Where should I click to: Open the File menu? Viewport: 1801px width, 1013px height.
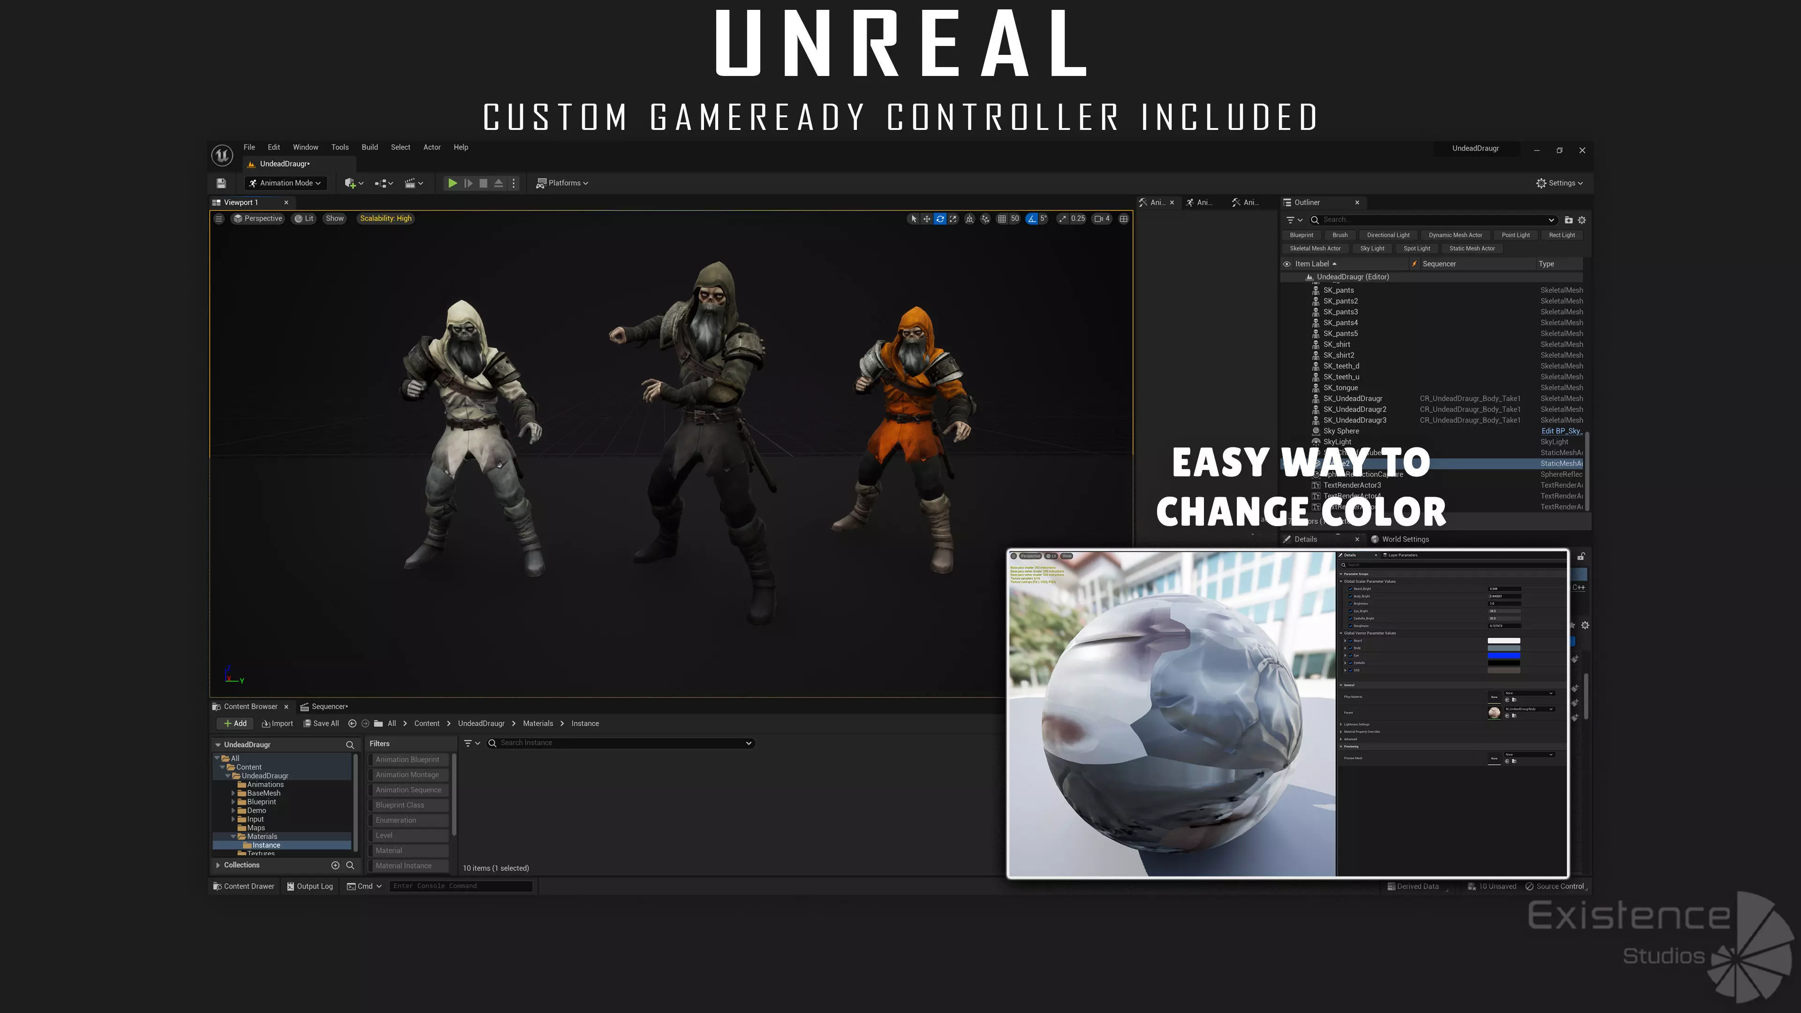click(x=249, y=148)
